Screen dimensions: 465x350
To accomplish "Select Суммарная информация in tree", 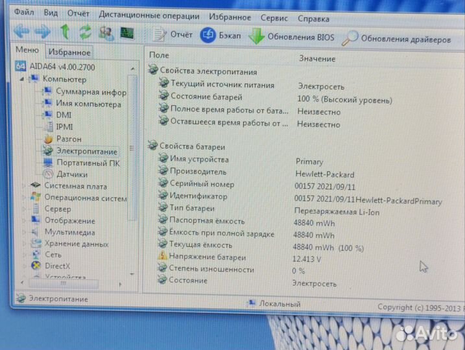I will [x=84, y=91].
